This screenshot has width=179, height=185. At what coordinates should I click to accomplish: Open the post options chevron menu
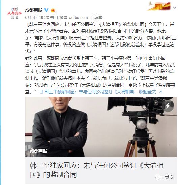tap(175, 8)
